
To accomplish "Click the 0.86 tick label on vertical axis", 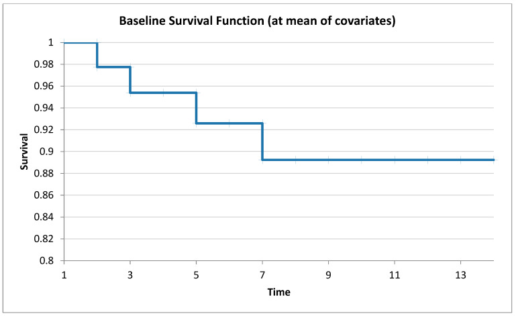I will tap(44, 195).
